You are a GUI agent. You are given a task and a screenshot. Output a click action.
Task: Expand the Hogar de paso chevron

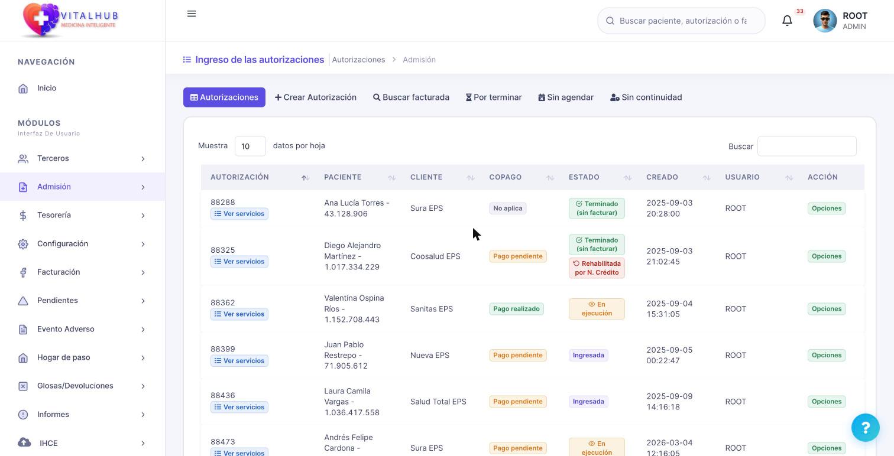(x=143, y=358)
